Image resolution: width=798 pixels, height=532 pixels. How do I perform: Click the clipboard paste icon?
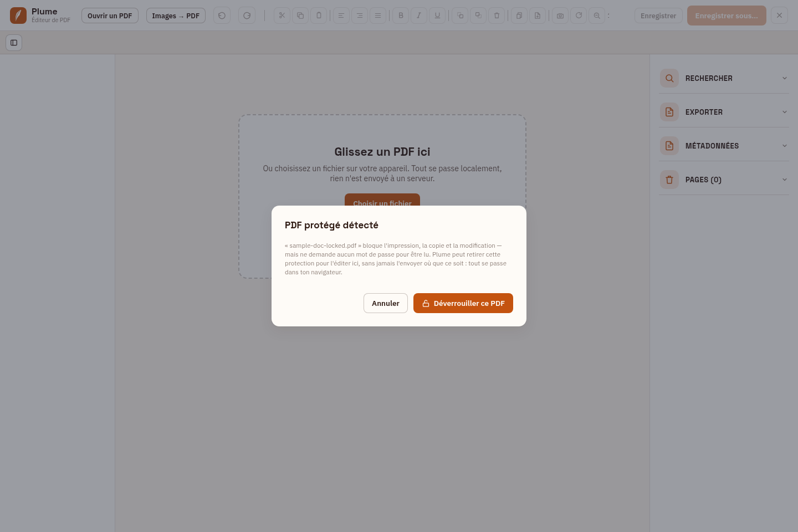tap(319, 16)
